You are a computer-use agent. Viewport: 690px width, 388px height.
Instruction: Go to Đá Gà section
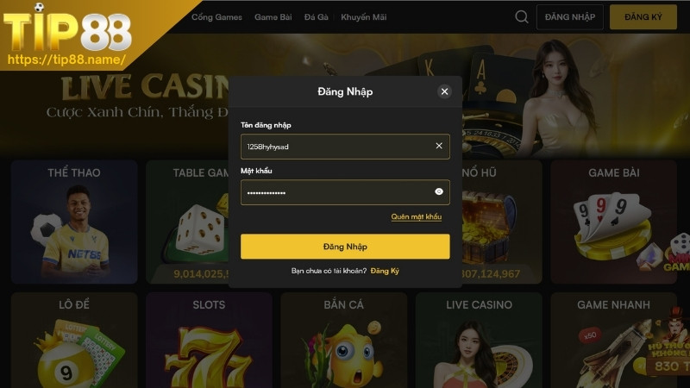316,17
